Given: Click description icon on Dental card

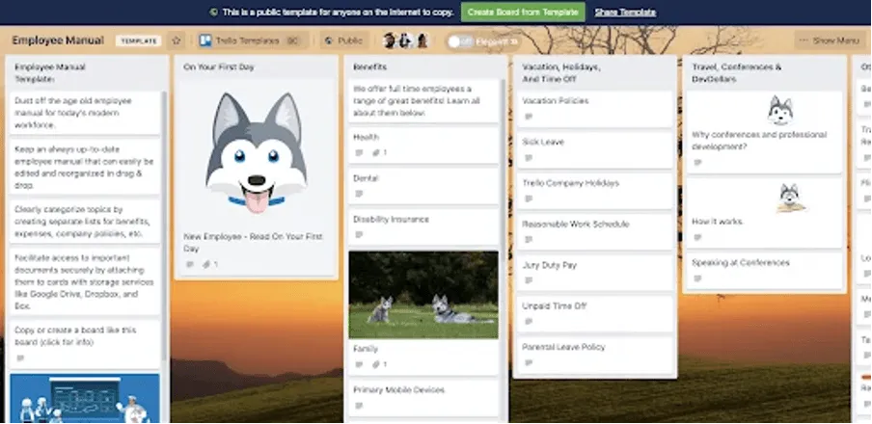Looking at the screenshot, I should [360, 194].
